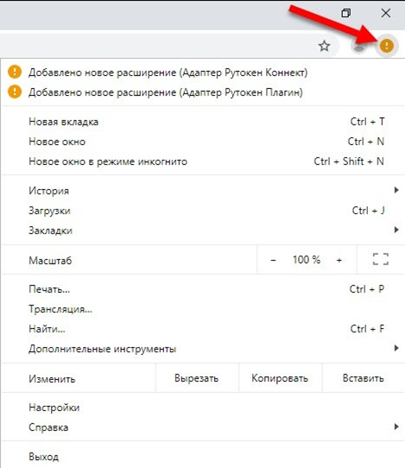Click the bookmark star icon
This screenshot has height=468, width=405.
pos(324,47)
